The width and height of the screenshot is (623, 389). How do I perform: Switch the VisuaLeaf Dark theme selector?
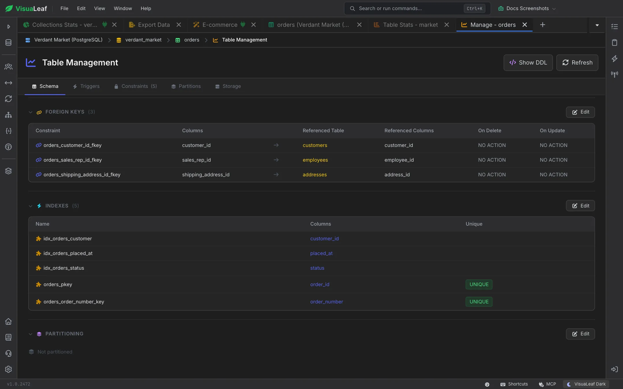click(586, 384)
